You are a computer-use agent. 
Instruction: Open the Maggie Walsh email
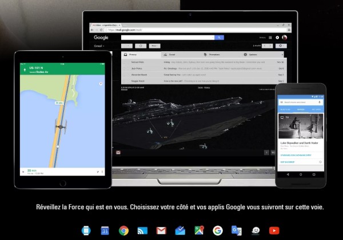(204, 81)
